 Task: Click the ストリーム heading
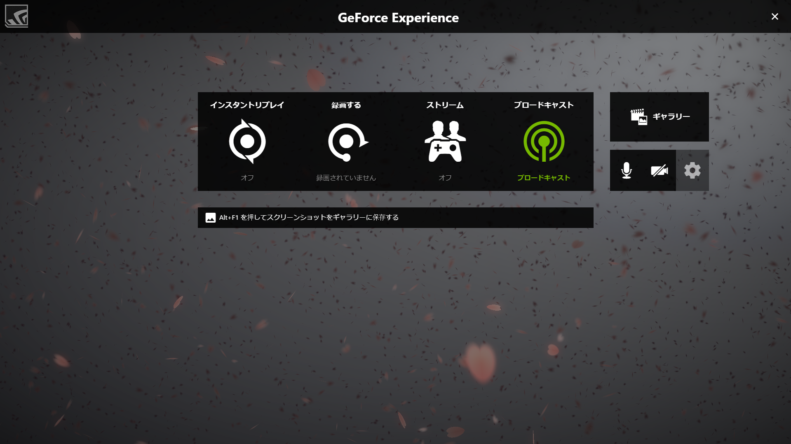(x=445, y=105)
